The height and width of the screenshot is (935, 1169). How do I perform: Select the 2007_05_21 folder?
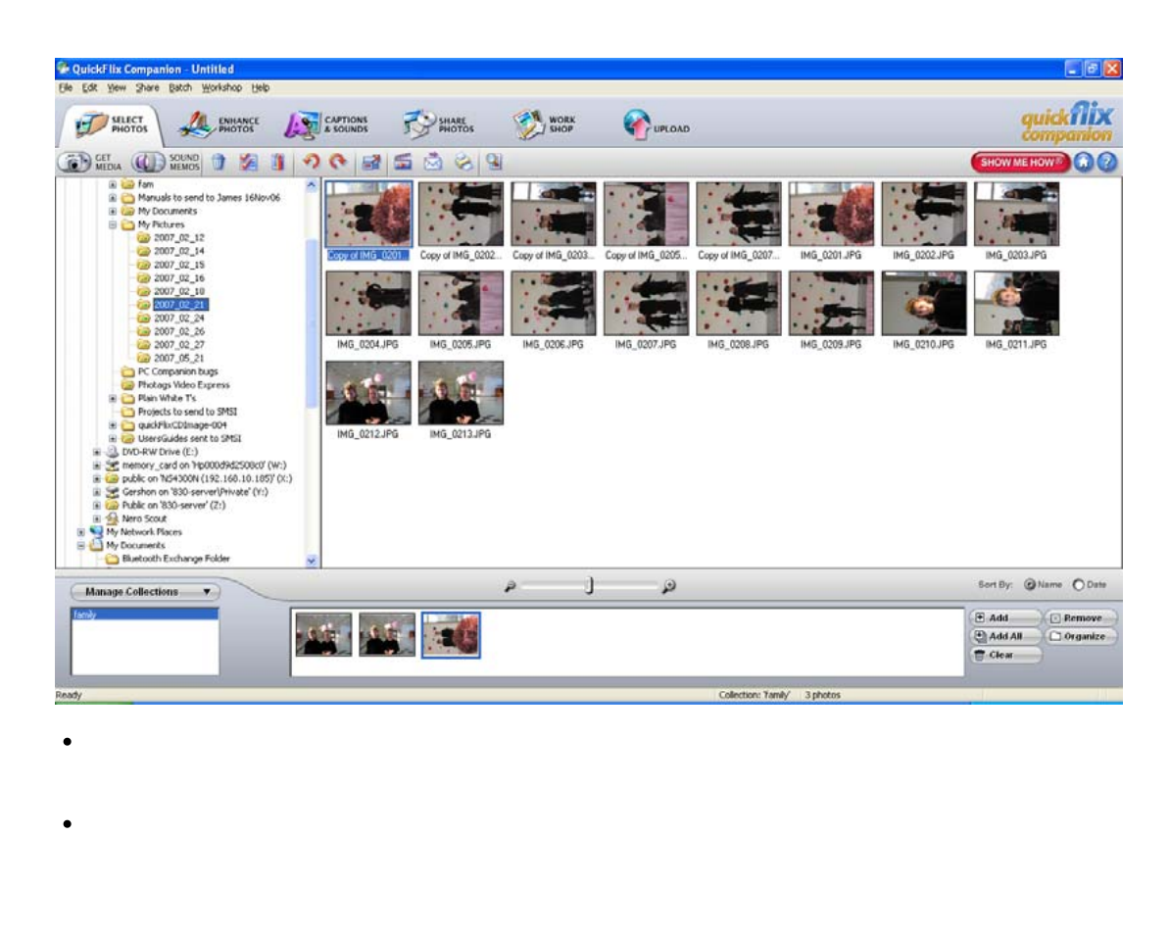click(179, 358)
